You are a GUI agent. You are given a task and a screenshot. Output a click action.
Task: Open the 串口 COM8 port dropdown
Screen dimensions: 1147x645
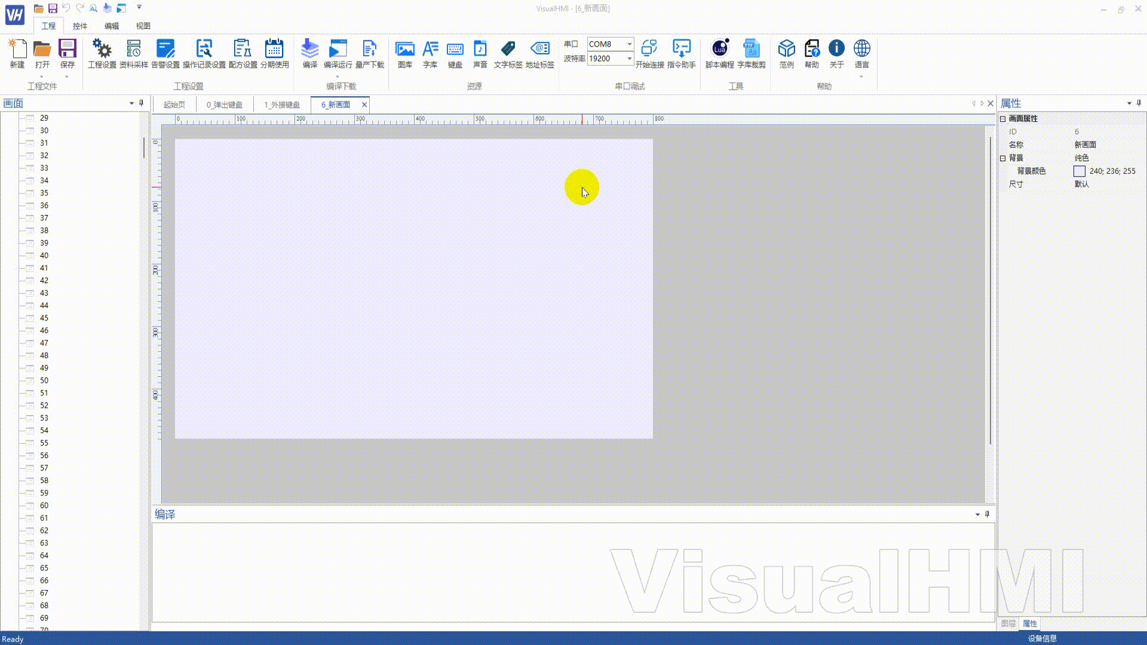[629, 44]
